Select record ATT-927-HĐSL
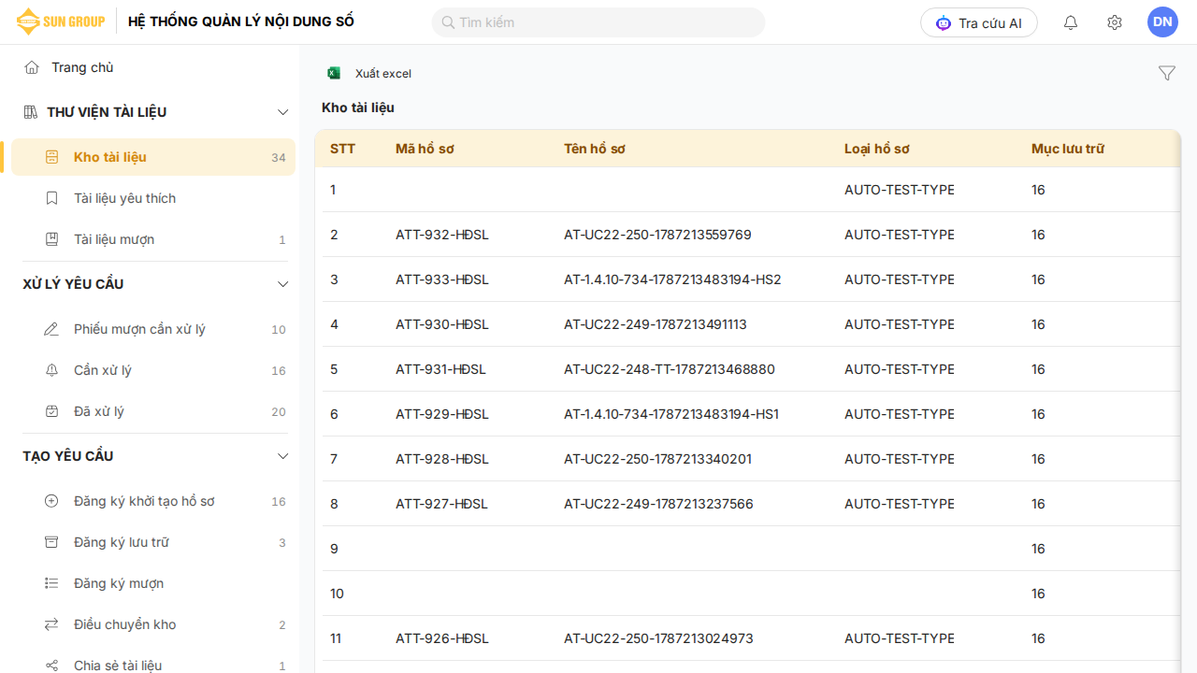 441,504
